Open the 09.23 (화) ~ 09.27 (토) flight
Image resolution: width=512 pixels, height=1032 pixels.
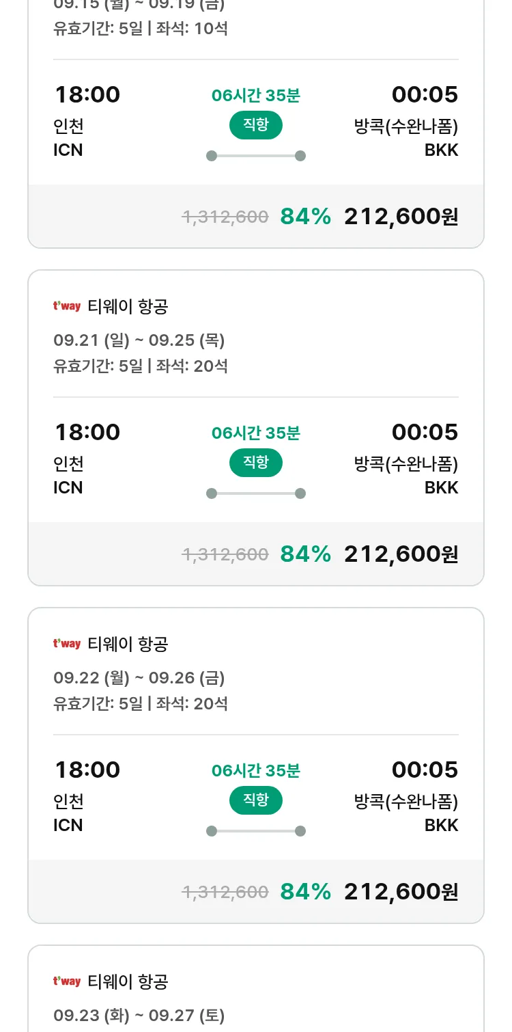point(139,1016)
